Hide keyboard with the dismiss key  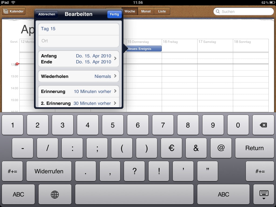[x=264, y=194]
